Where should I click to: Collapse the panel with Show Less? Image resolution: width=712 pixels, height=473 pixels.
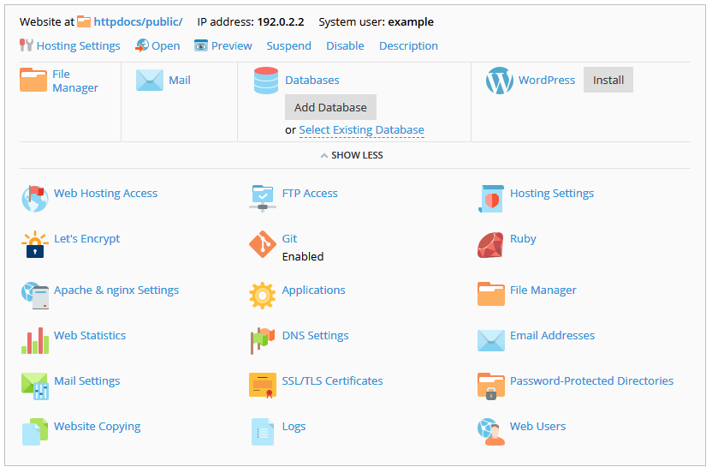tap(352, 155)
